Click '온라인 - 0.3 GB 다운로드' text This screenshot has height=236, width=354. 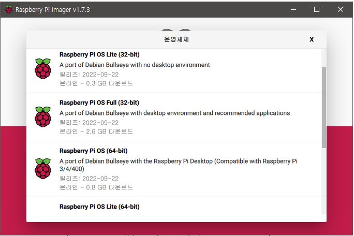96,83
